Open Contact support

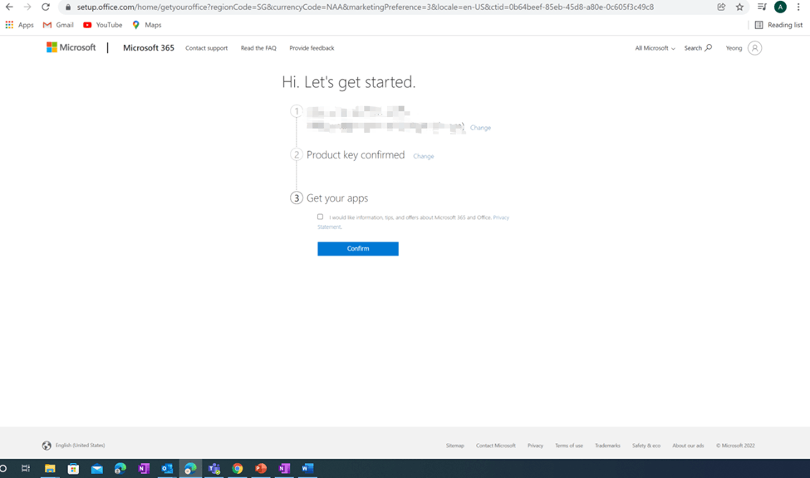206,48
